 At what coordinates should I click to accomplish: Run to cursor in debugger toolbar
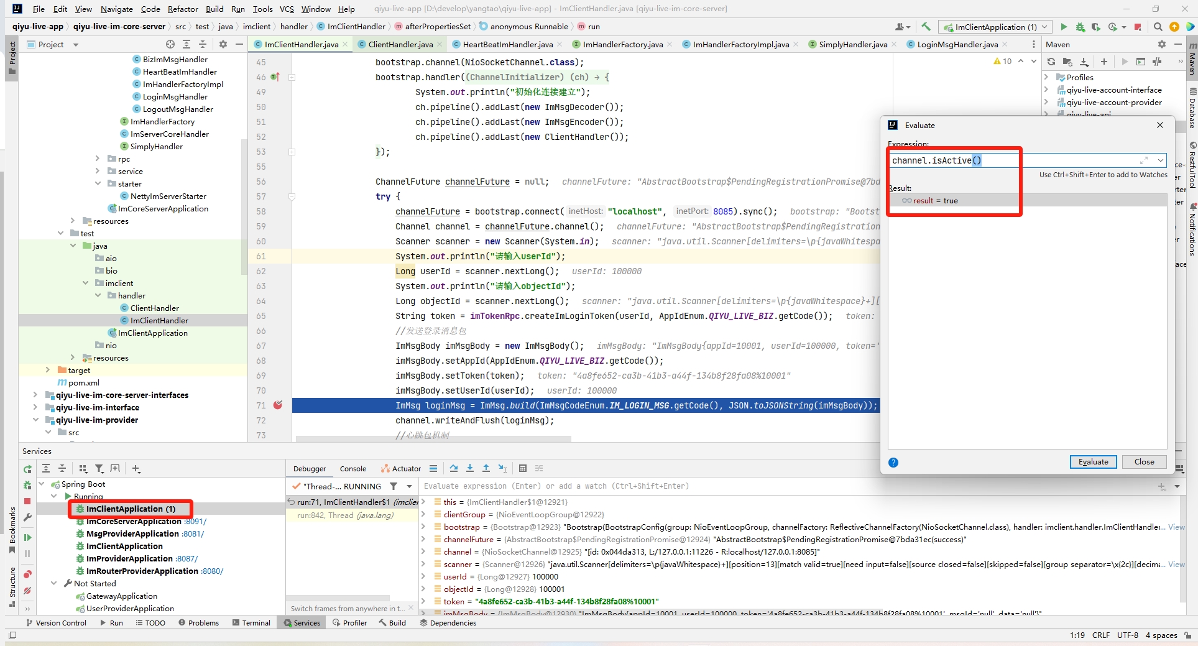coord(502,468)
